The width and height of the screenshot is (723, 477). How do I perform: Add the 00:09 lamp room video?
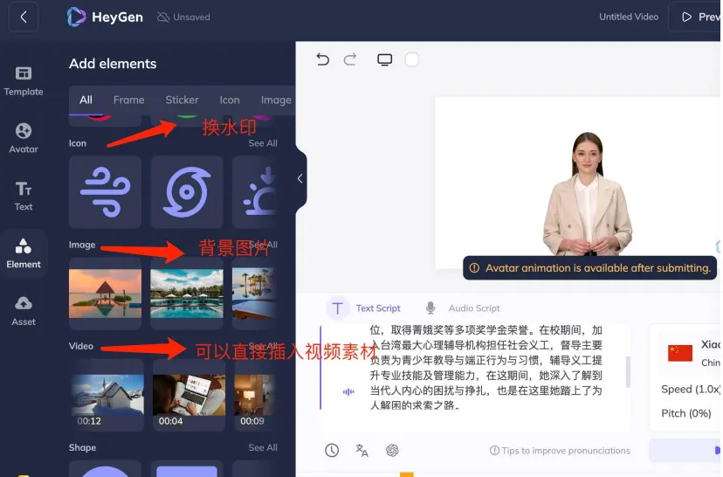pyautogui.click(x=256, y=396)
